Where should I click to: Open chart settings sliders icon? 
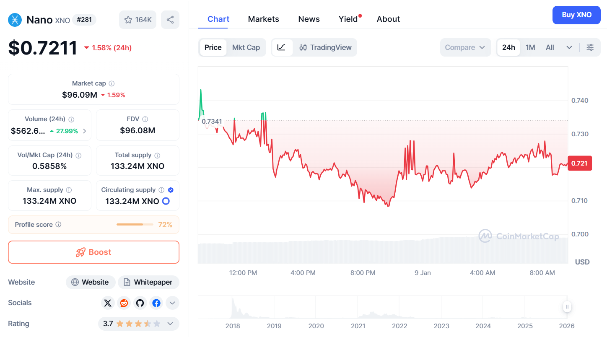click(x=590, y=47)
